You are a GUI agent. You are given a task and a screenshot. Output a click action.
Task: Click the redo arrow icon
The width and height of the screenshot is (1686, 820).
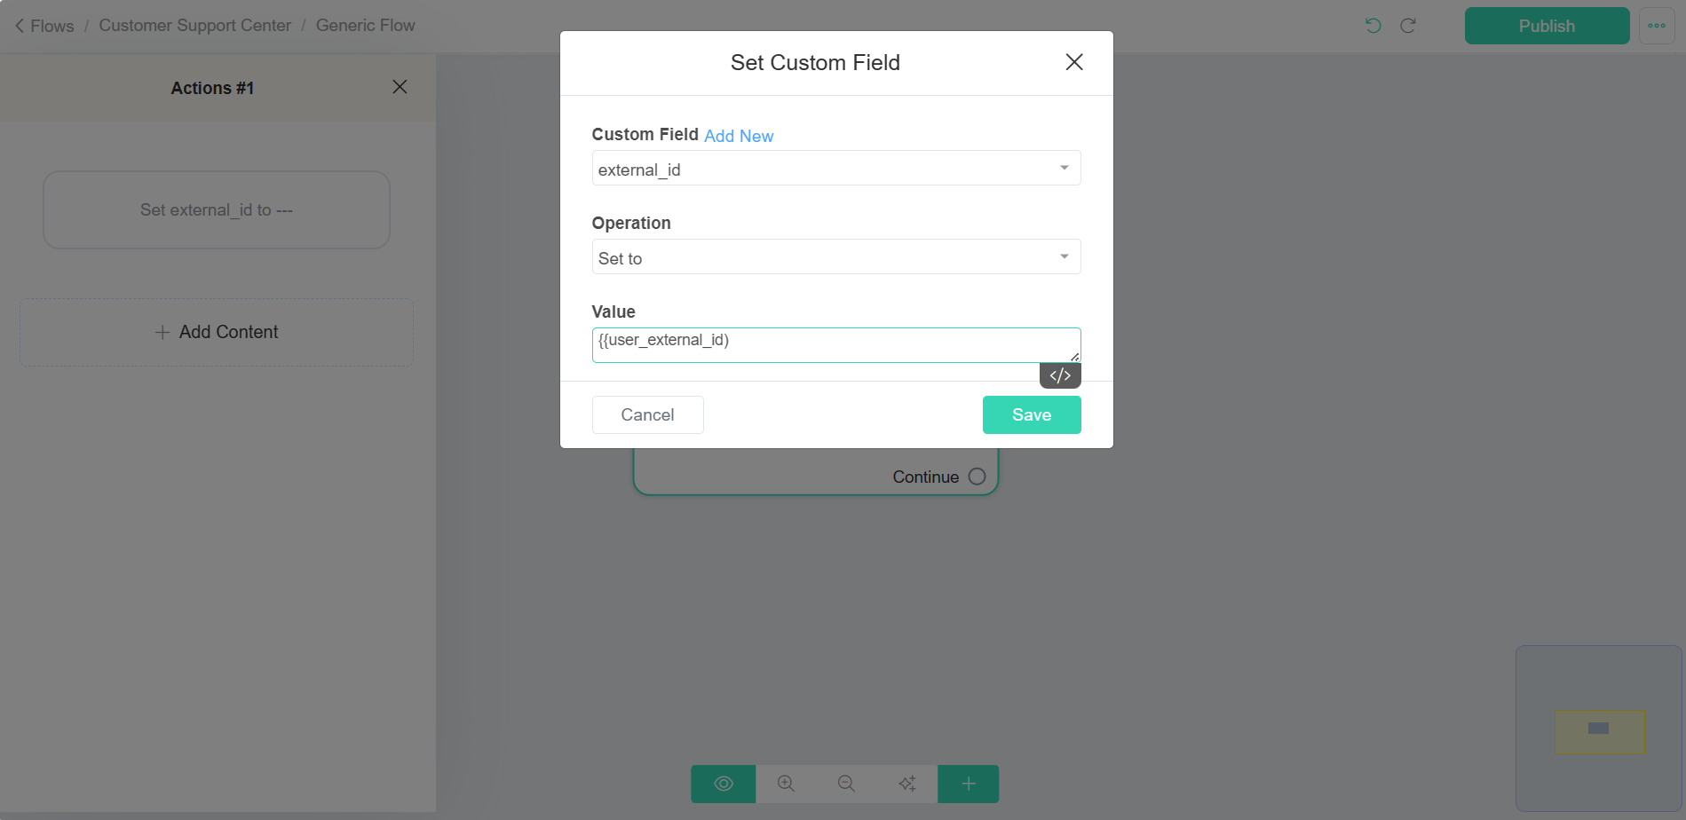pos(1408,26)
